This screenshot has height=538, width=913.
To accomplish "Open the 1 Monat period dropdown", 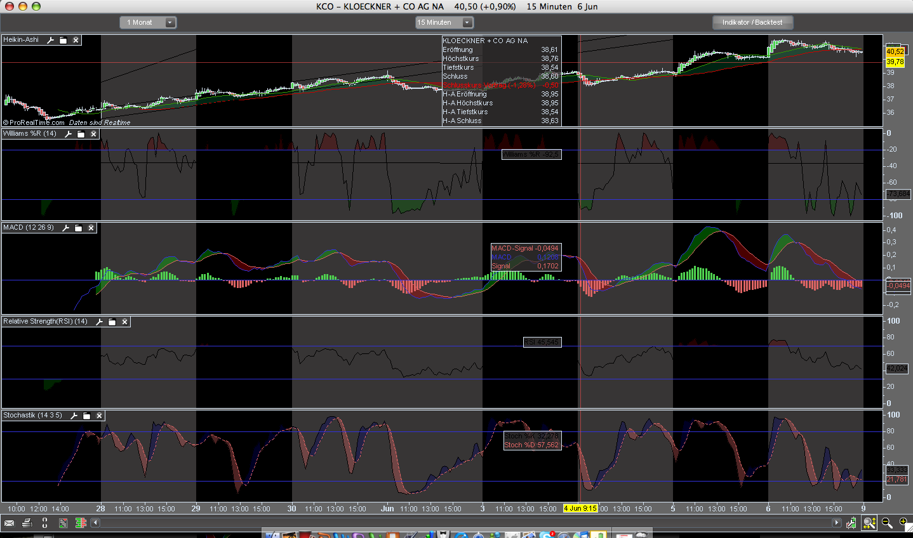I will [147, 22].
